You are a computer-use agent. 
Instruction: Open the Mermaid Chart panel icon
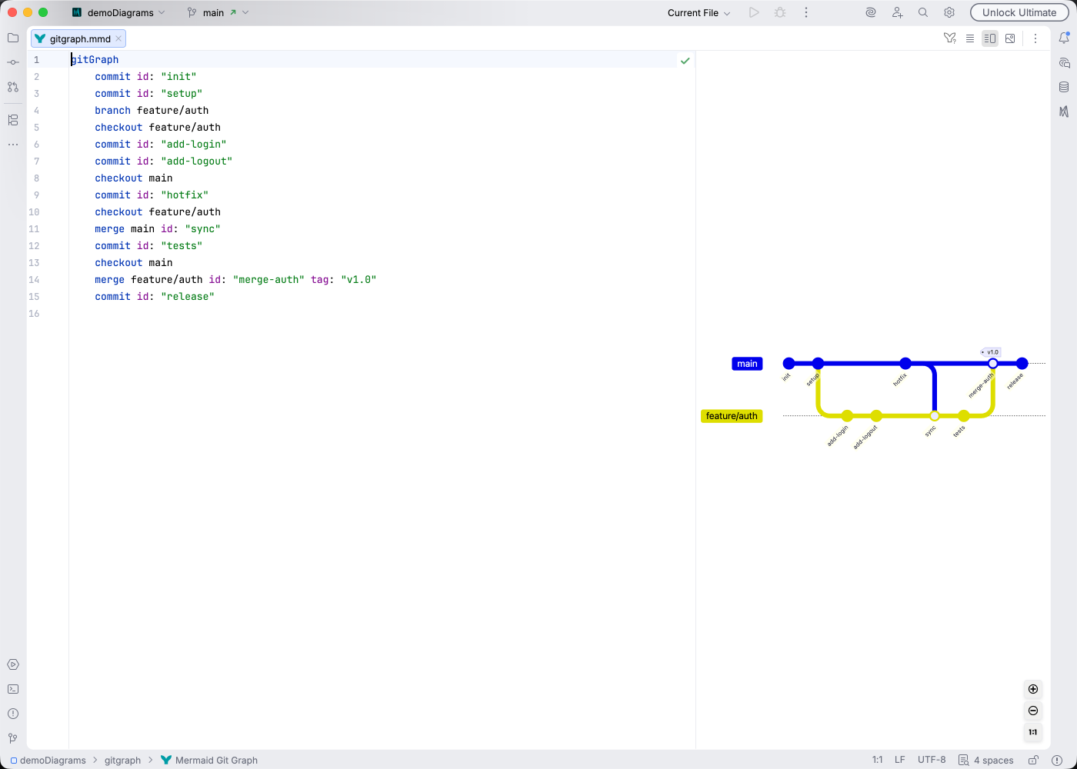click(x=1065, y=112)
